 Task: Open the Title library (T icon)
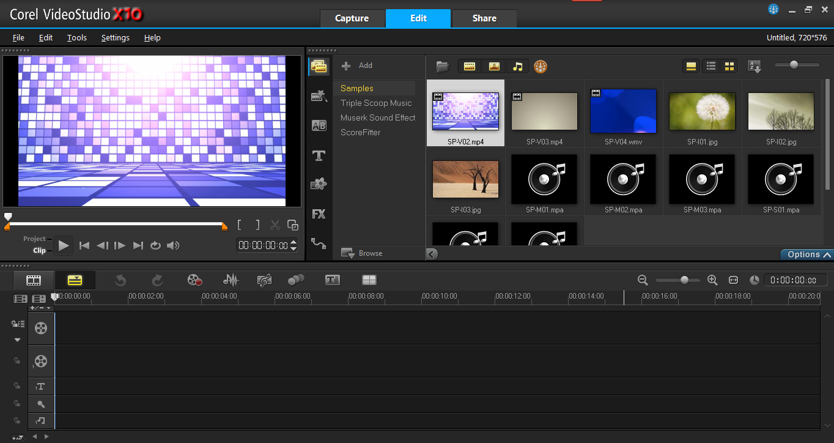click(x=319, y=155)
